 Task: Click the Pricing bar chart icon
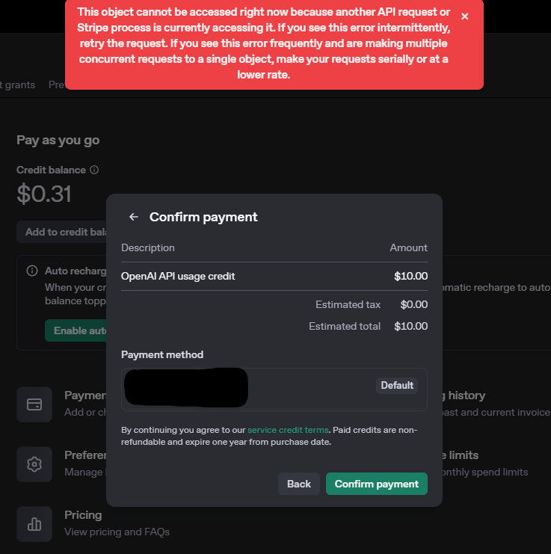(x=34, y=524)
